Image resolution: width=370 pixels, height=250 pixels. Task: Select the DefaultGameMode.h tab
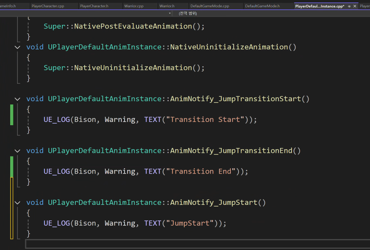tap(263, 6)
